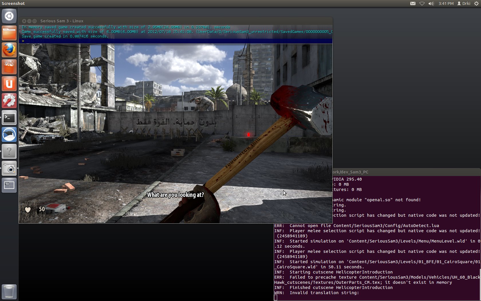Viewport: 481px width, 301px height.
Task: Switch to the Terminal launcher icon
Action: tap(9, 118)
